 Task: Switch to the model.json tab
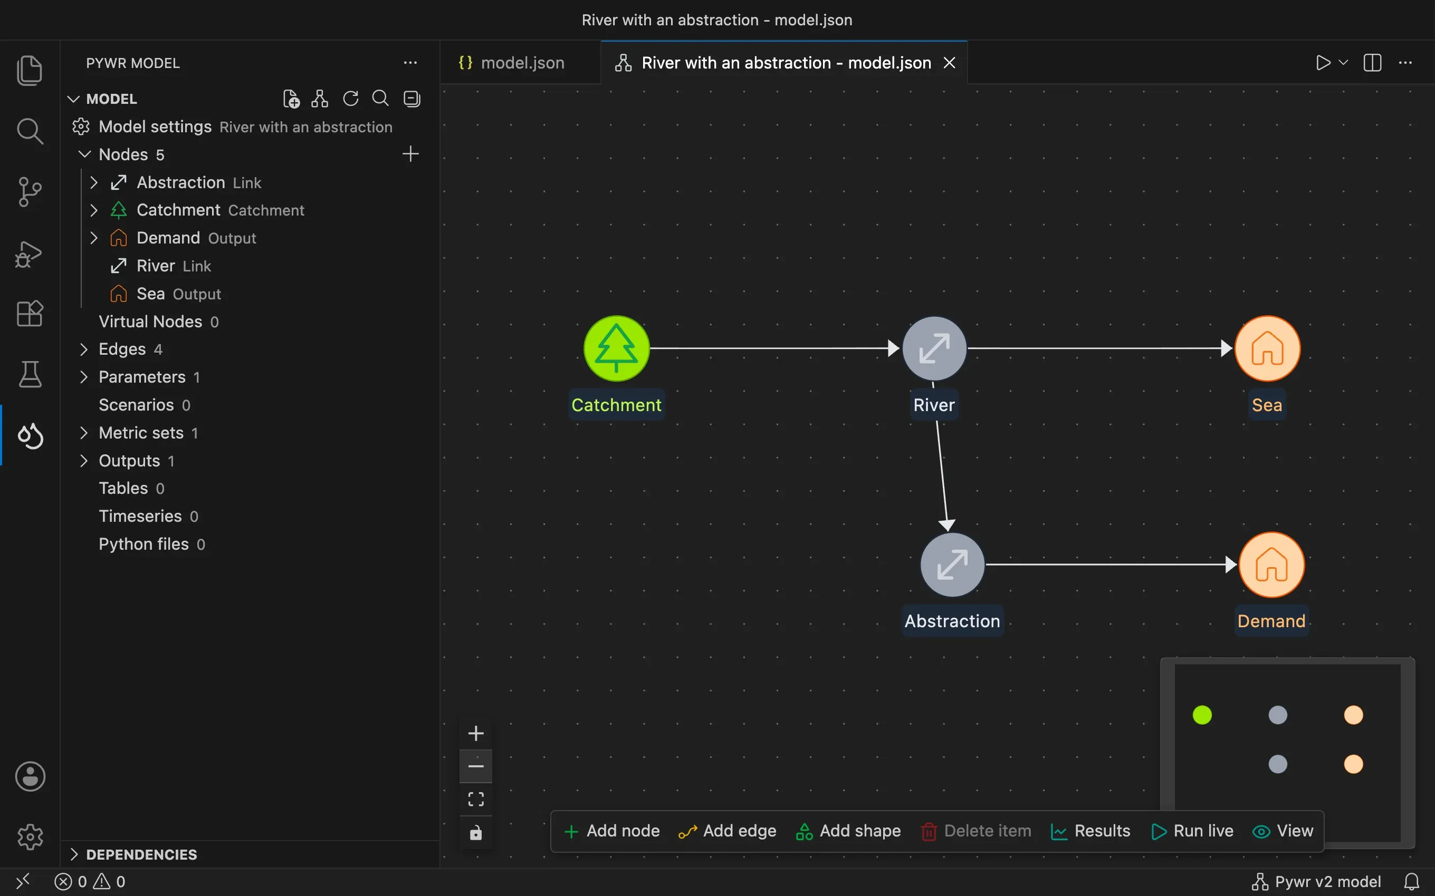[x=511, y=63]
